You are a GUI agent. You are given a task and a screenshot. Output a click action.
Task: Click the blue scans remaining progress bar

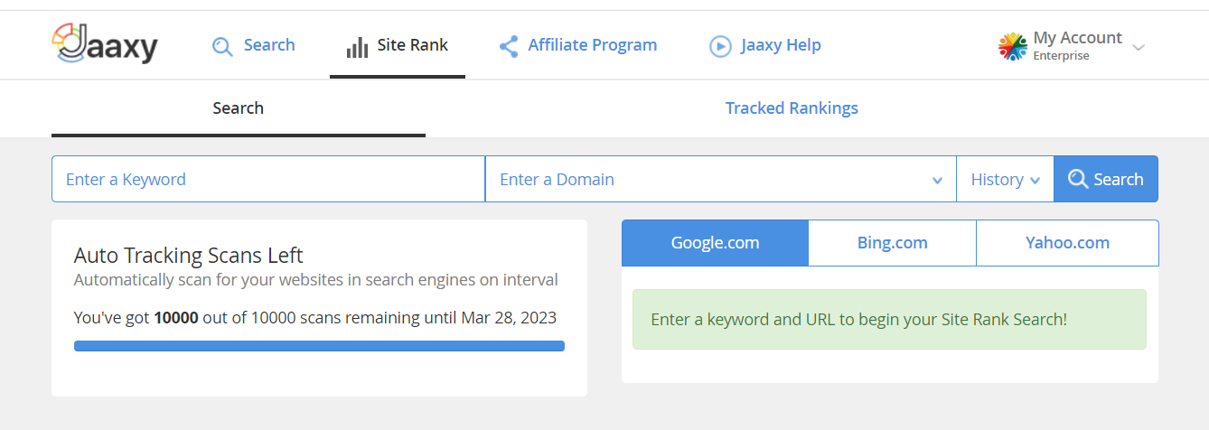319,346
